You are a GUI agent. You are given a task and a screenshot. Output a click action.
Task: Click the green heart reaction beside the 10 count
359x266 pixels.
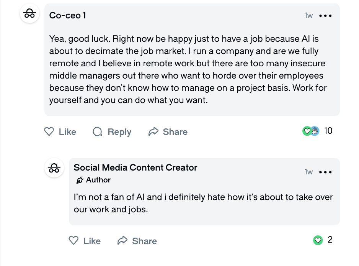pos(307,131)
